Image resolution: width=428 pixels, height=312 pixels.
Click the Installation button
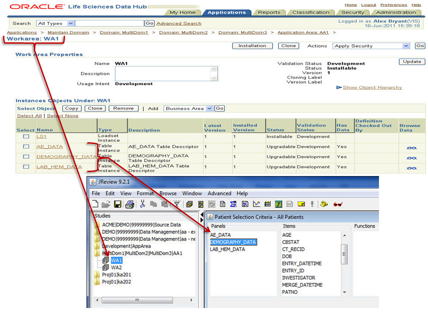(x=252, y=46)
